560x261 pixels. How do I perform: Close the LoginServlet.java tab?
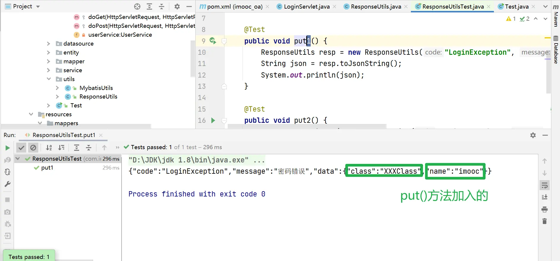334,7
